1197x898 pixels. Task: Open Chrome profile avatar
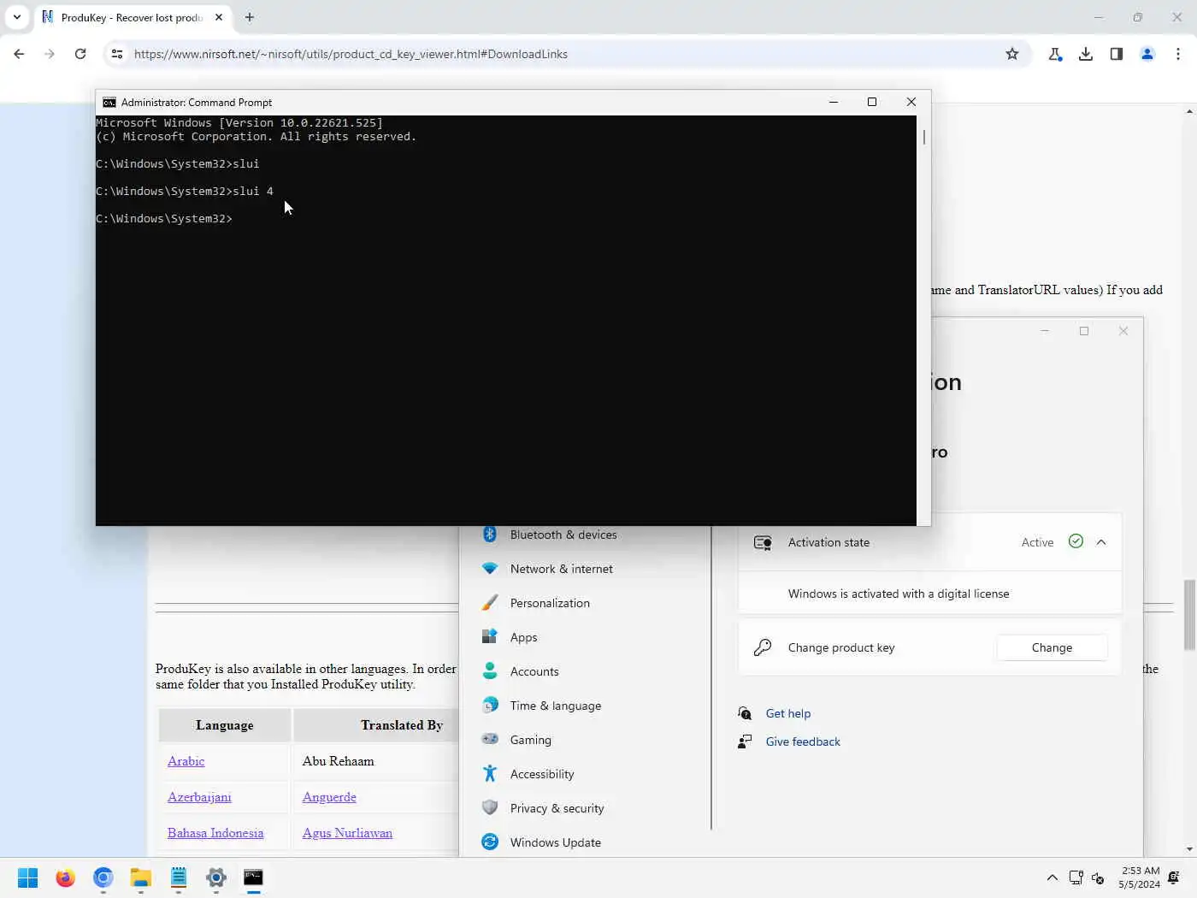1147,54
